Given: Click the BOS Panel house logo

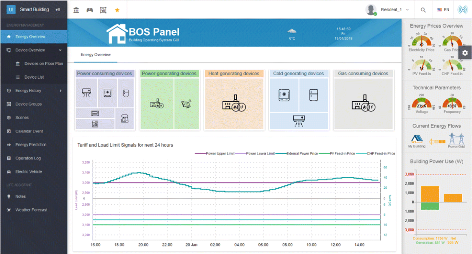Looking at the screenshot, I should pos(117,34).
